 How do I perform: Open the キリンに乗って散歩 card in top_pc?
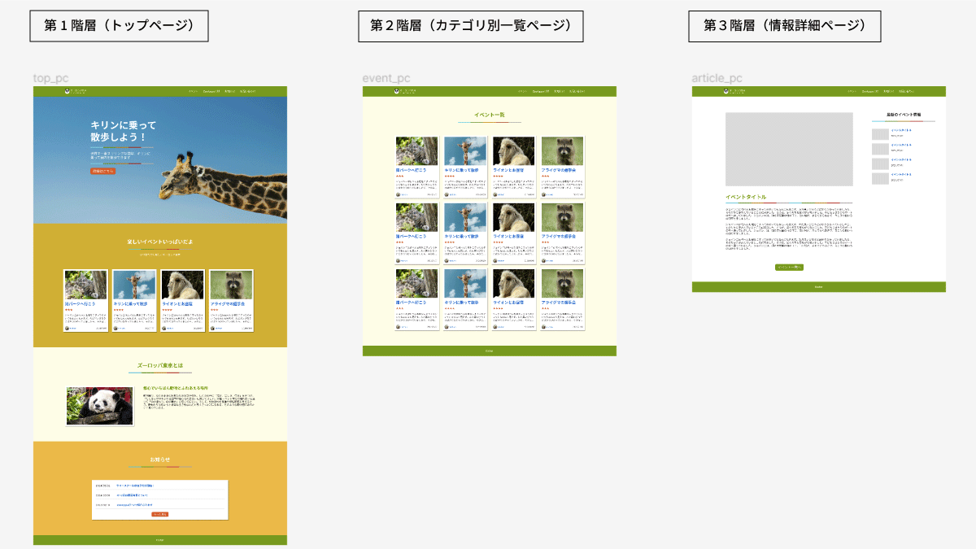[134, 300]
